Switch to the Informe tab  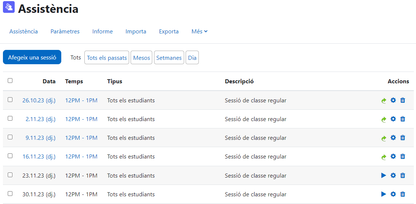tap(102, 32)
